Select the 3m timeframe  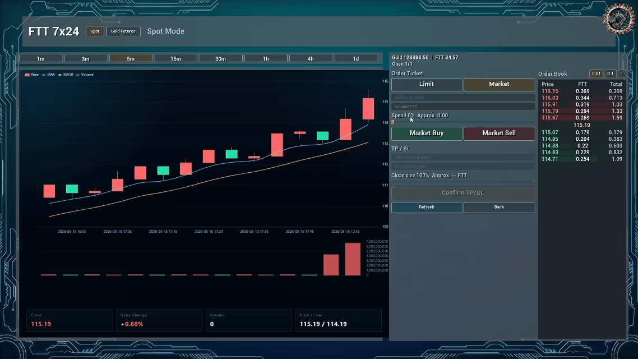click(85, 58)
